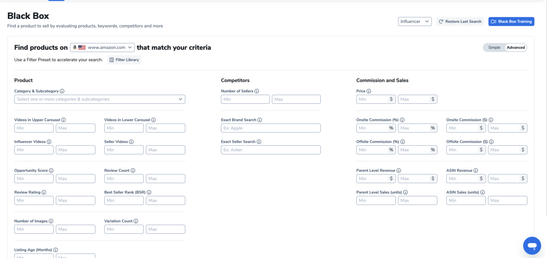This screenshot has width=547, height=258.
Task: Click the Number of Images info icon
Action: 51,221
